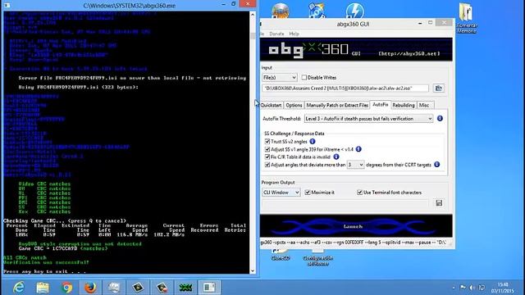
Task: Open info icon for Adjust SS v1 angle 359
Action: pyautogui.click(x=358, y=149)
